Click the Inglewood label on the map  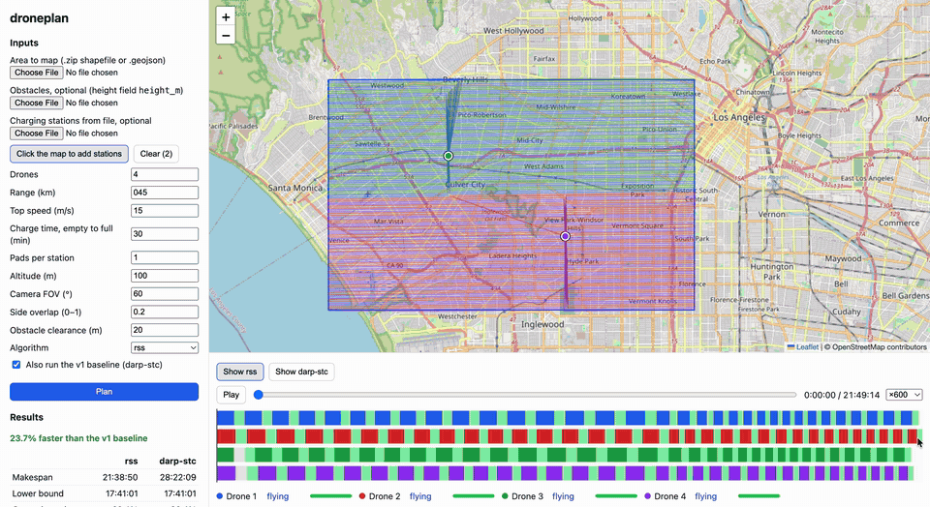(542, 324)
